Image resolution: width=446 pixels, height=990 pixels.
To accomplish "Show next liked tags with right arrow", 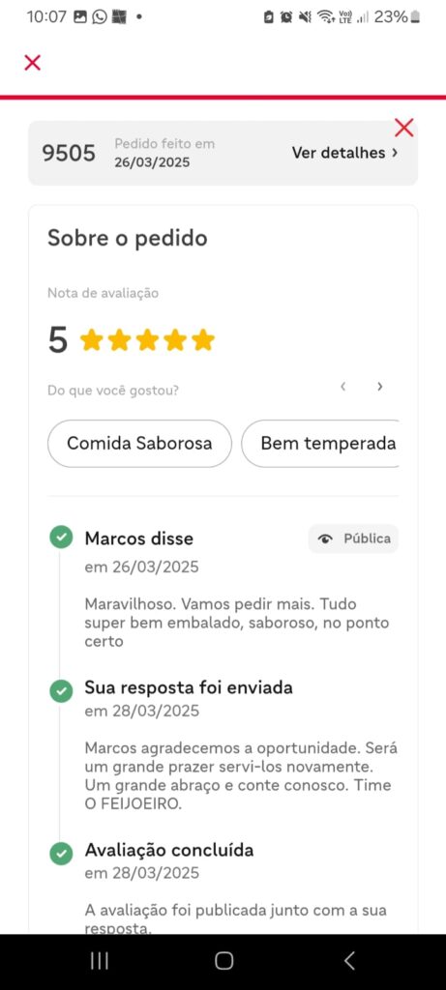I will (x=379, y=387).
